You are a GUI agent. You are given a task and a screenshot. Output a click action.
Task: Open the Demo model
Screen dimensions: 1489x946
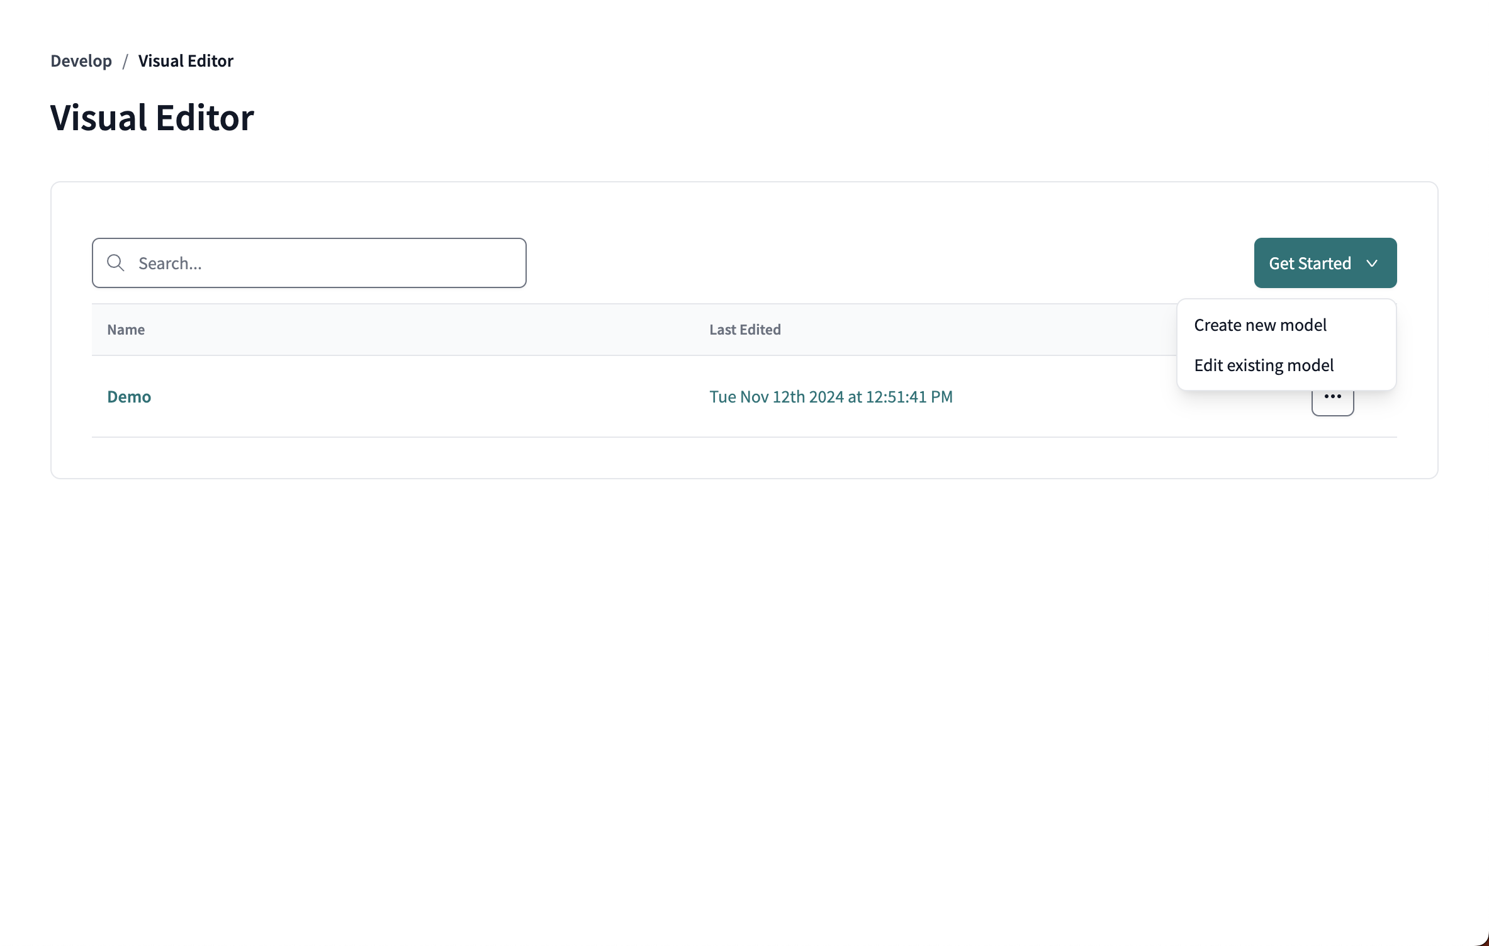coord(129,396)
